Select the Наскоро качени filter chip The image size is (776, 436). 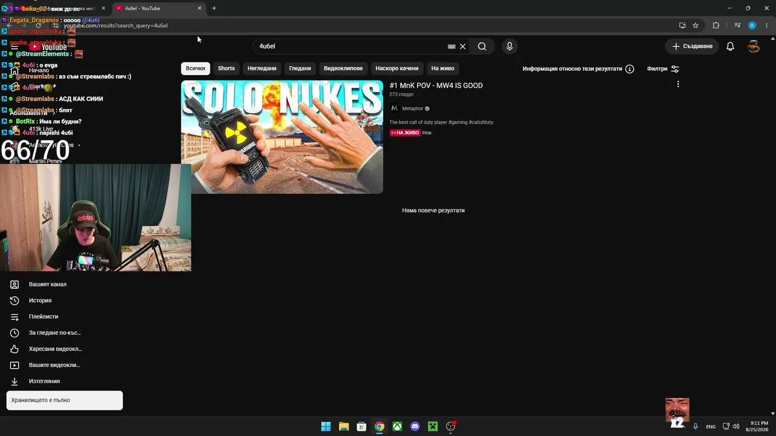(397, 68)
